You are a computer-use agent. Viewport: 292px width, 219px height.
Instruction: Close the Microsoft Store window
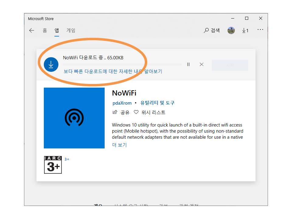[x=261, y=18]
